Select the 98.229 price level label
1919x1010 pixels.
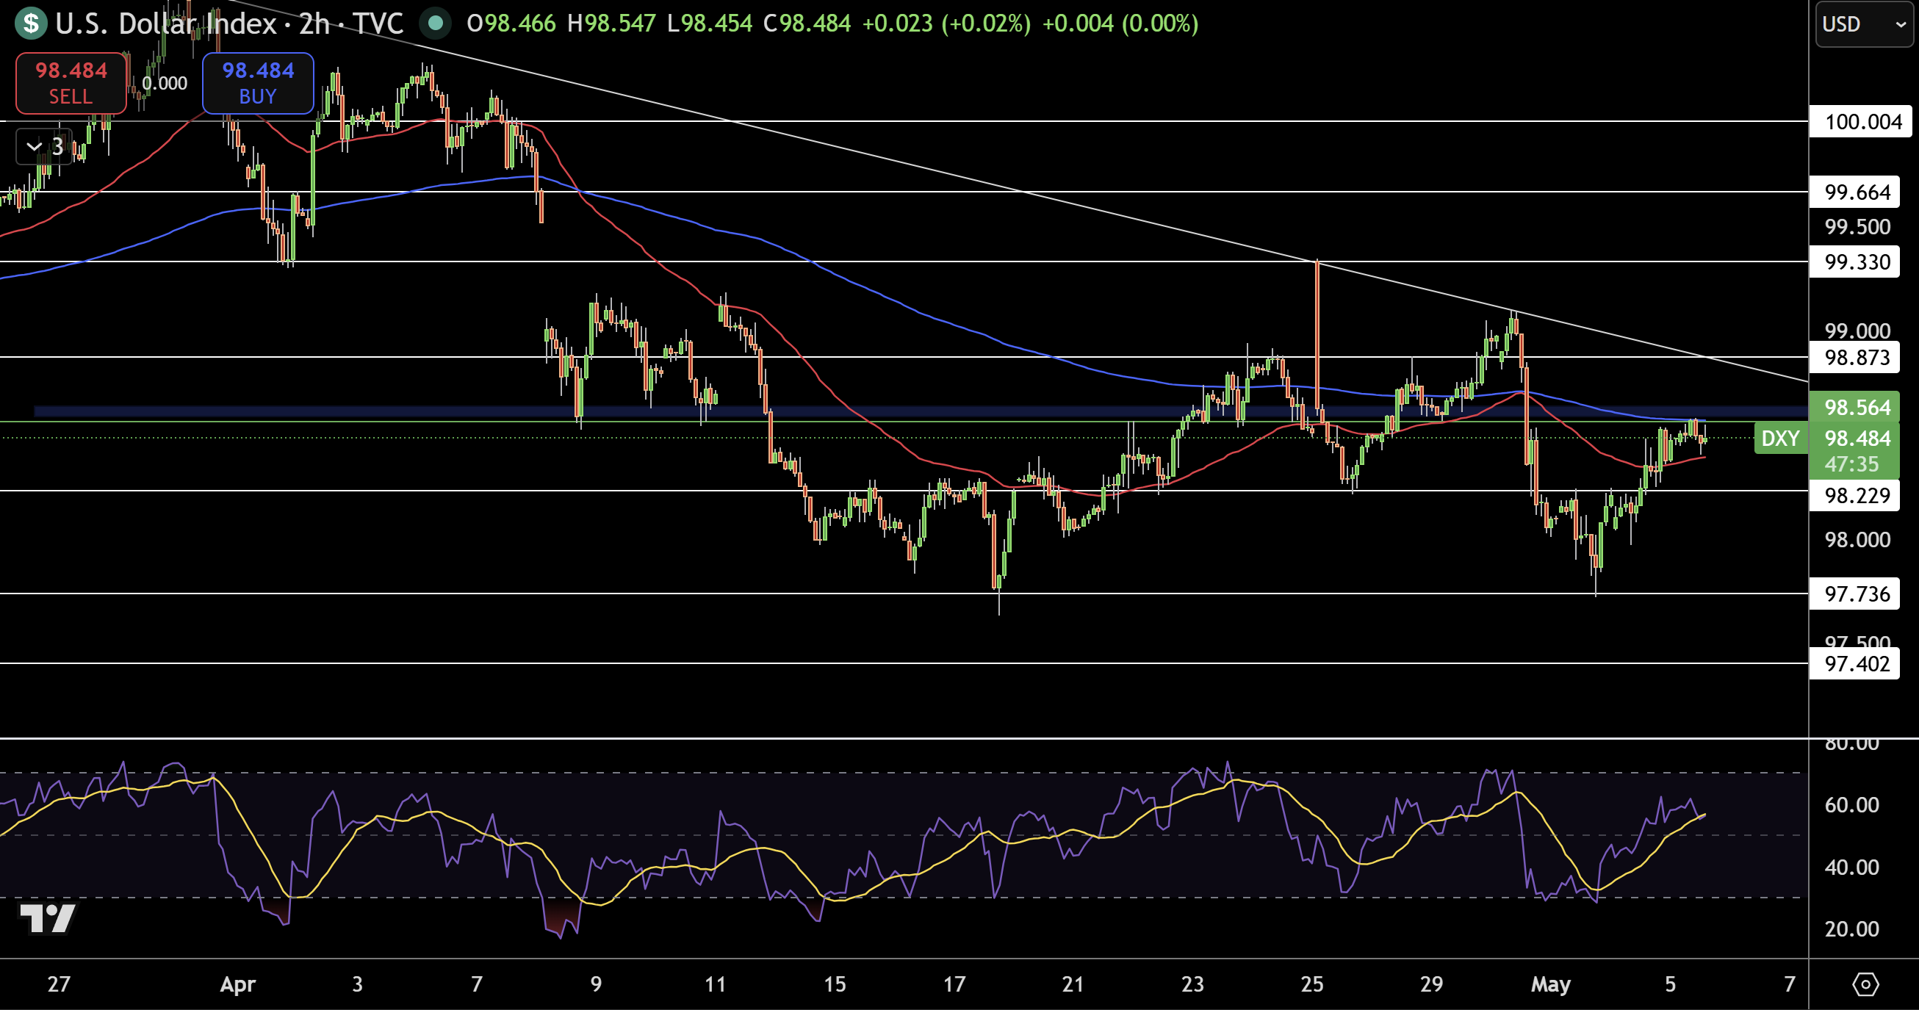tap(1855, 494)
